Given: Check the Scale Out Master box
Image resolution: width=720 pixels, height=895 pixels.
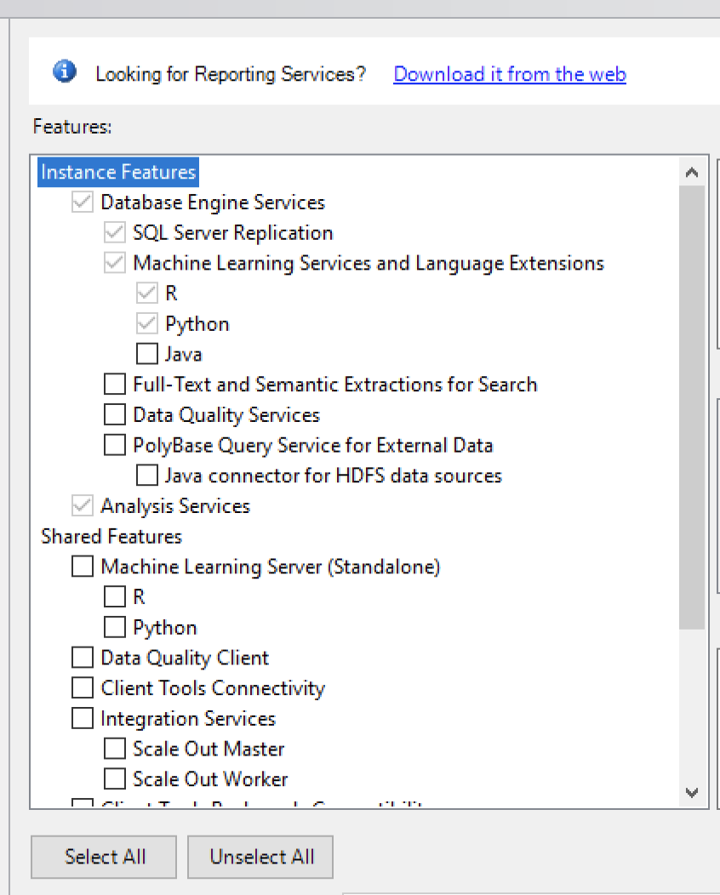Looking at the screenshot, I should [x=115, y=749].
